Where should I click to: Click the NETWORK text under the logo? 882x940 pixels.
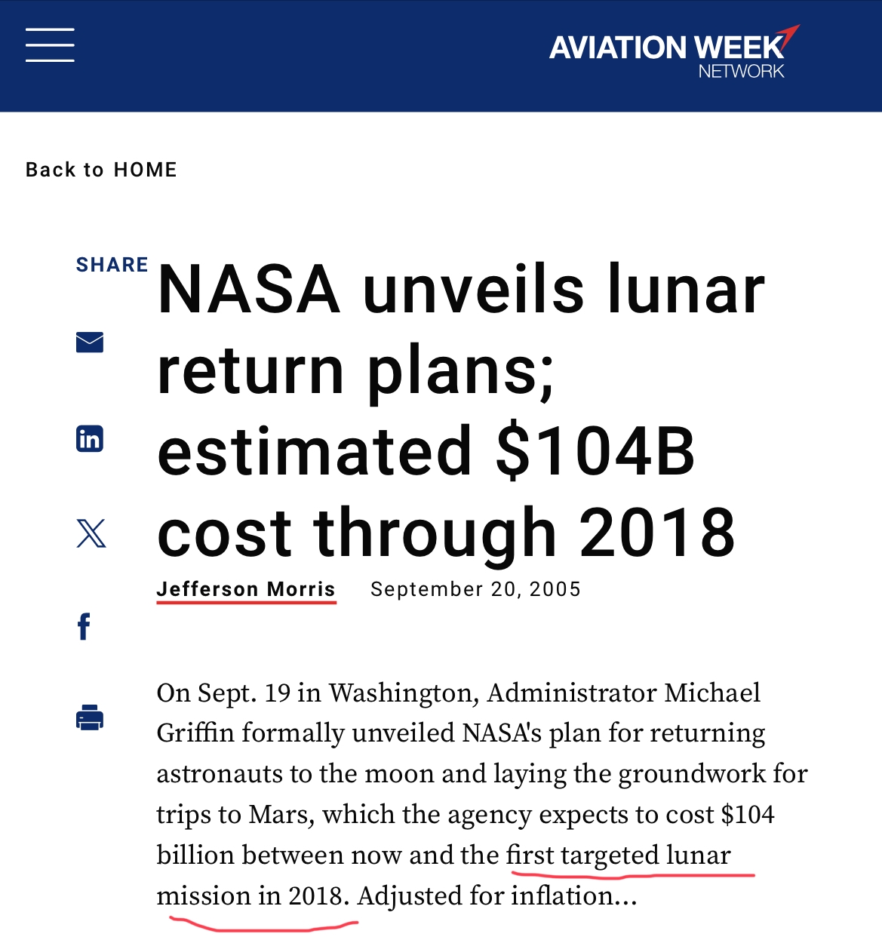(x=741, y=71)
